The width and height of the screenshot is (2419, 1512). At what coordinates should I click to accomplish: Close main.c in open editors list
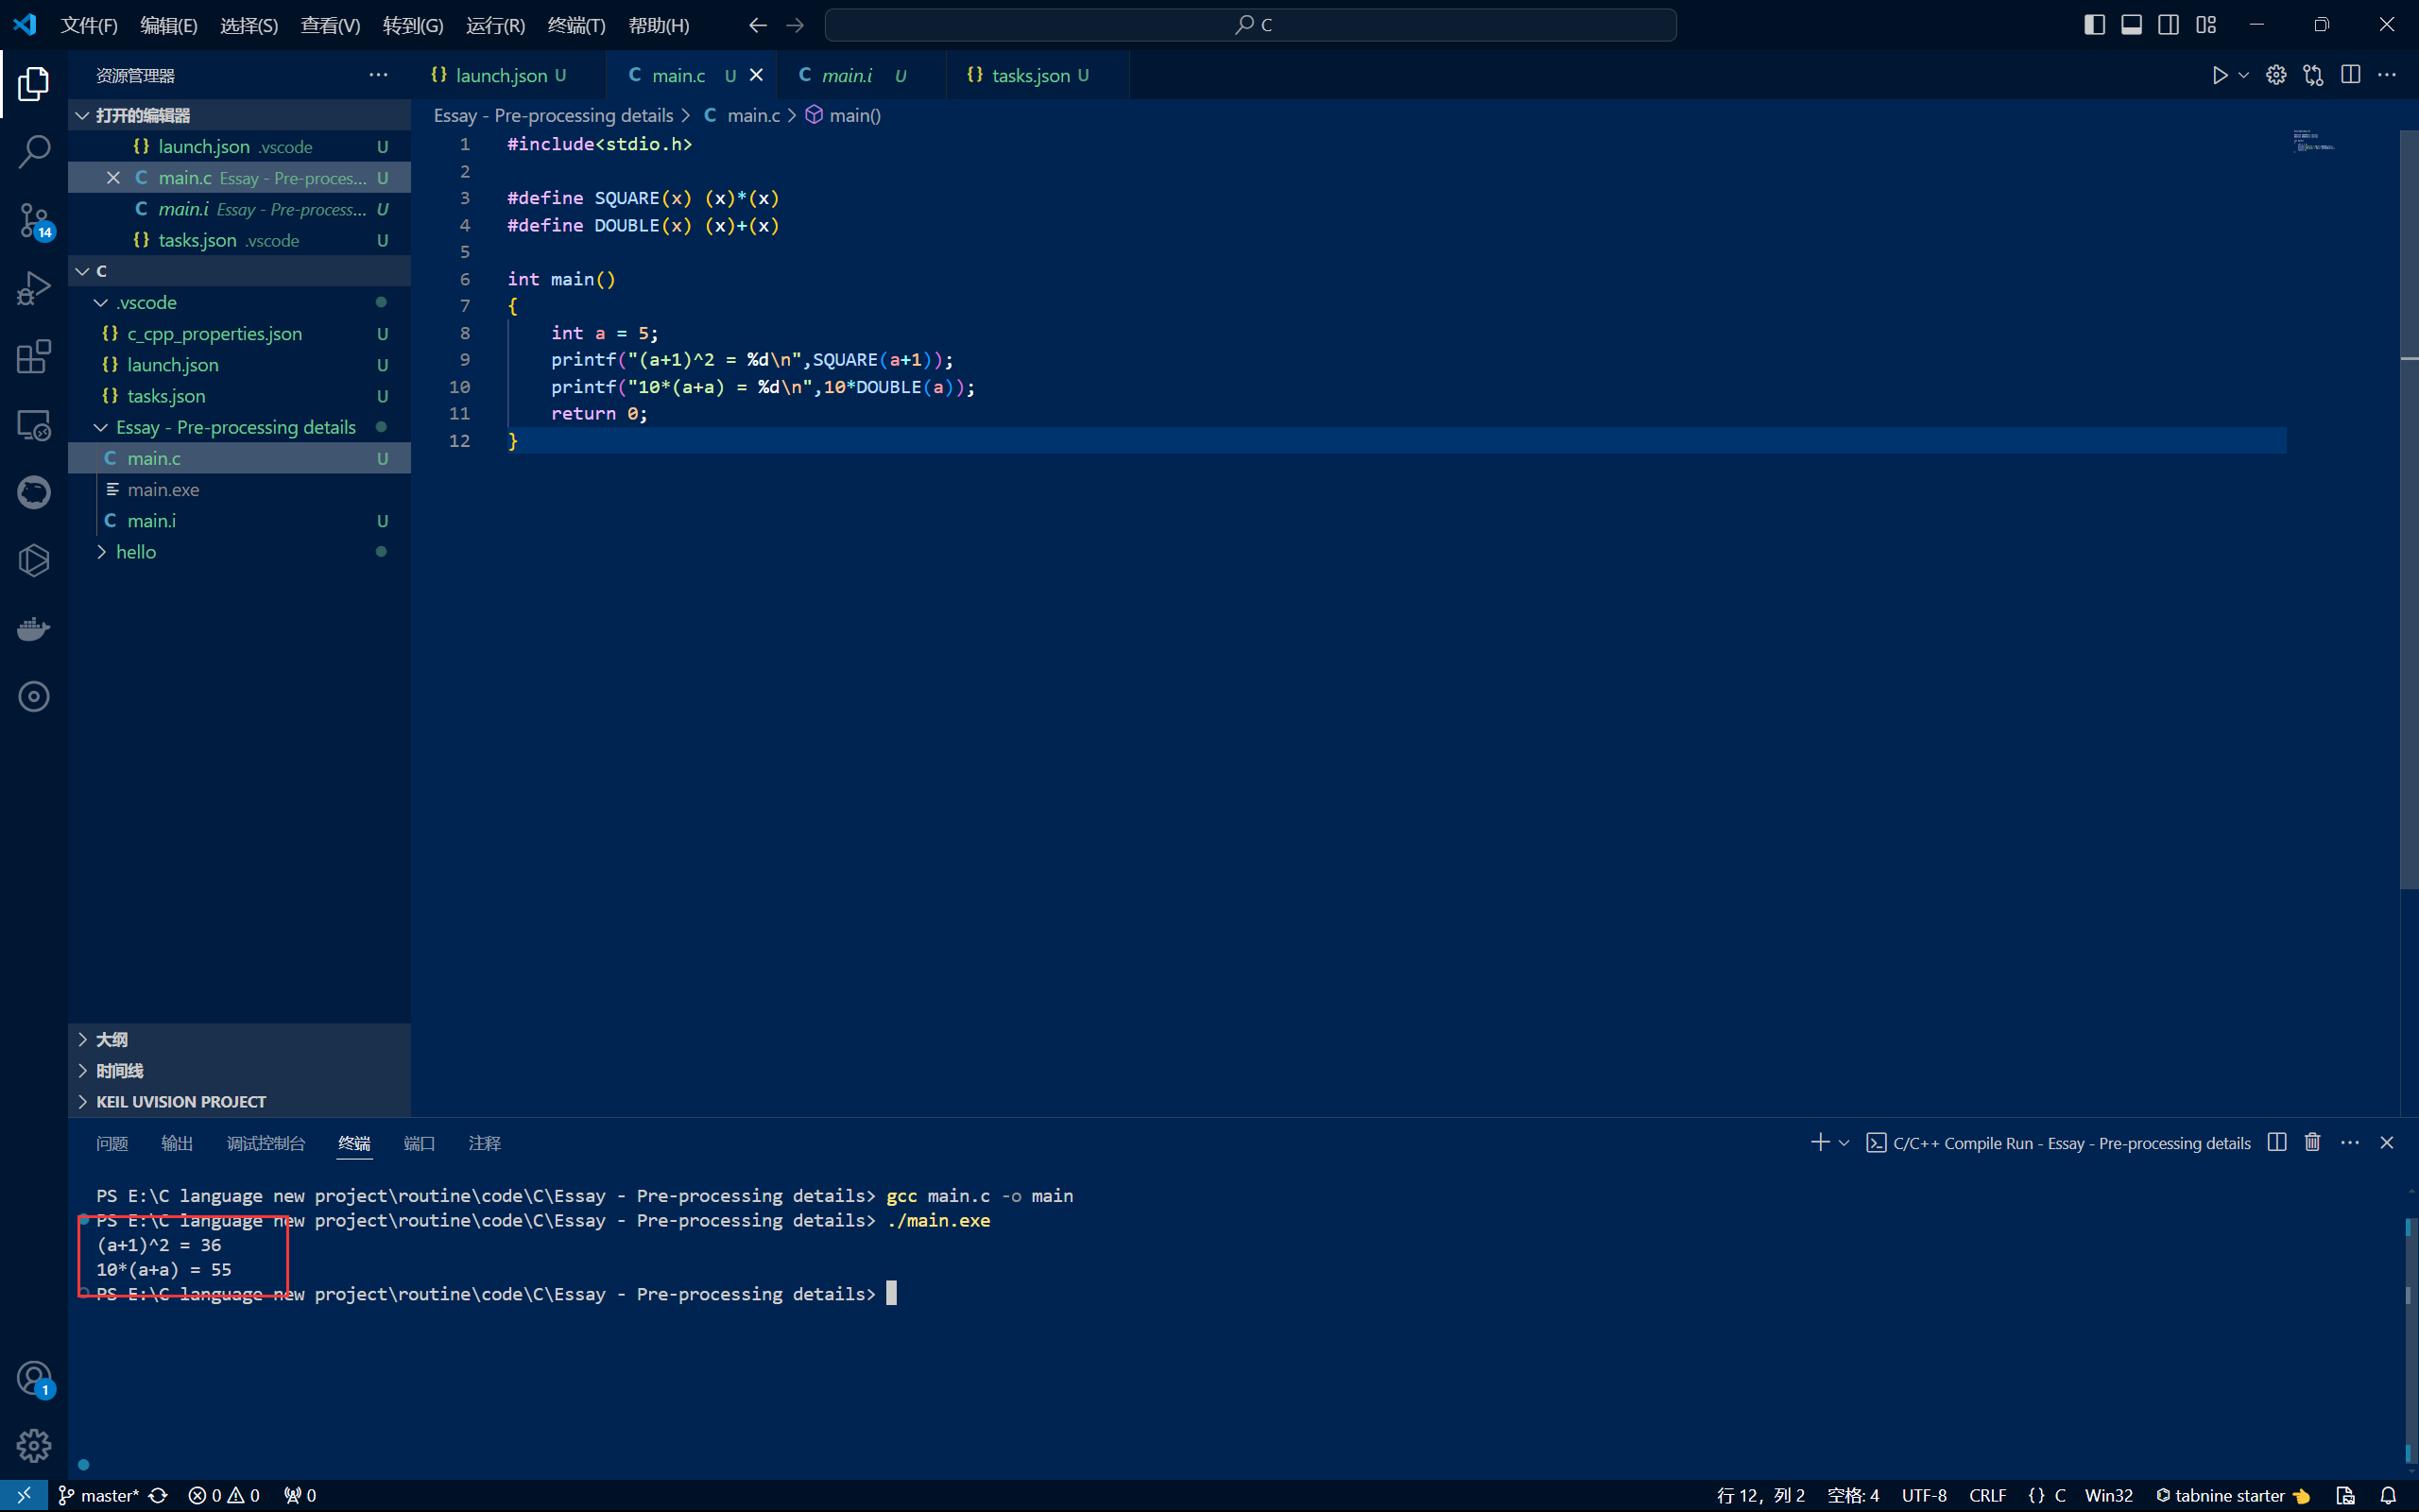click(113, 177)
